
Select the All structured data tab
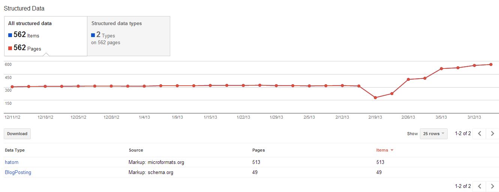[45, 36]
